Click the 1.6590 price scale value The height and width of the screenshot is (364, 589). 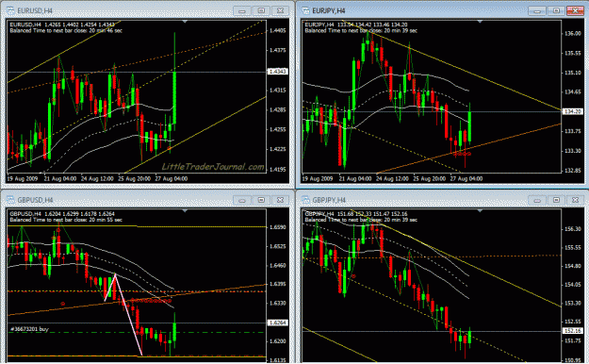[278, 227]
